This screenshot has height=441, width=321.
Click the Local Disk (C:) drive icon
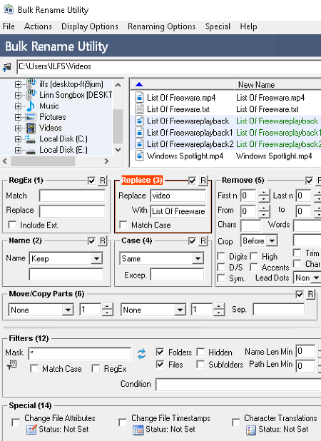[x=31, y=139]
